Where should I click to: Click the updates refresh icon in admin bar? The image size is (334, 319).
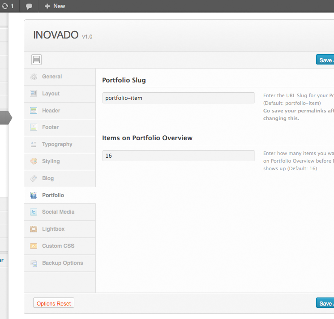4,6
